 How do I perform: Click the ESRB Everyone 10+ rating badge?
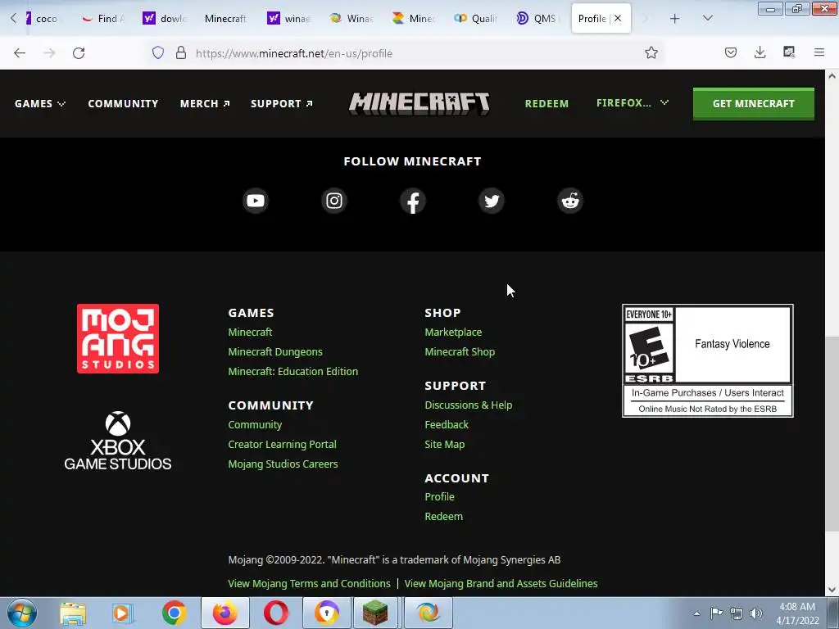[707, 360]
